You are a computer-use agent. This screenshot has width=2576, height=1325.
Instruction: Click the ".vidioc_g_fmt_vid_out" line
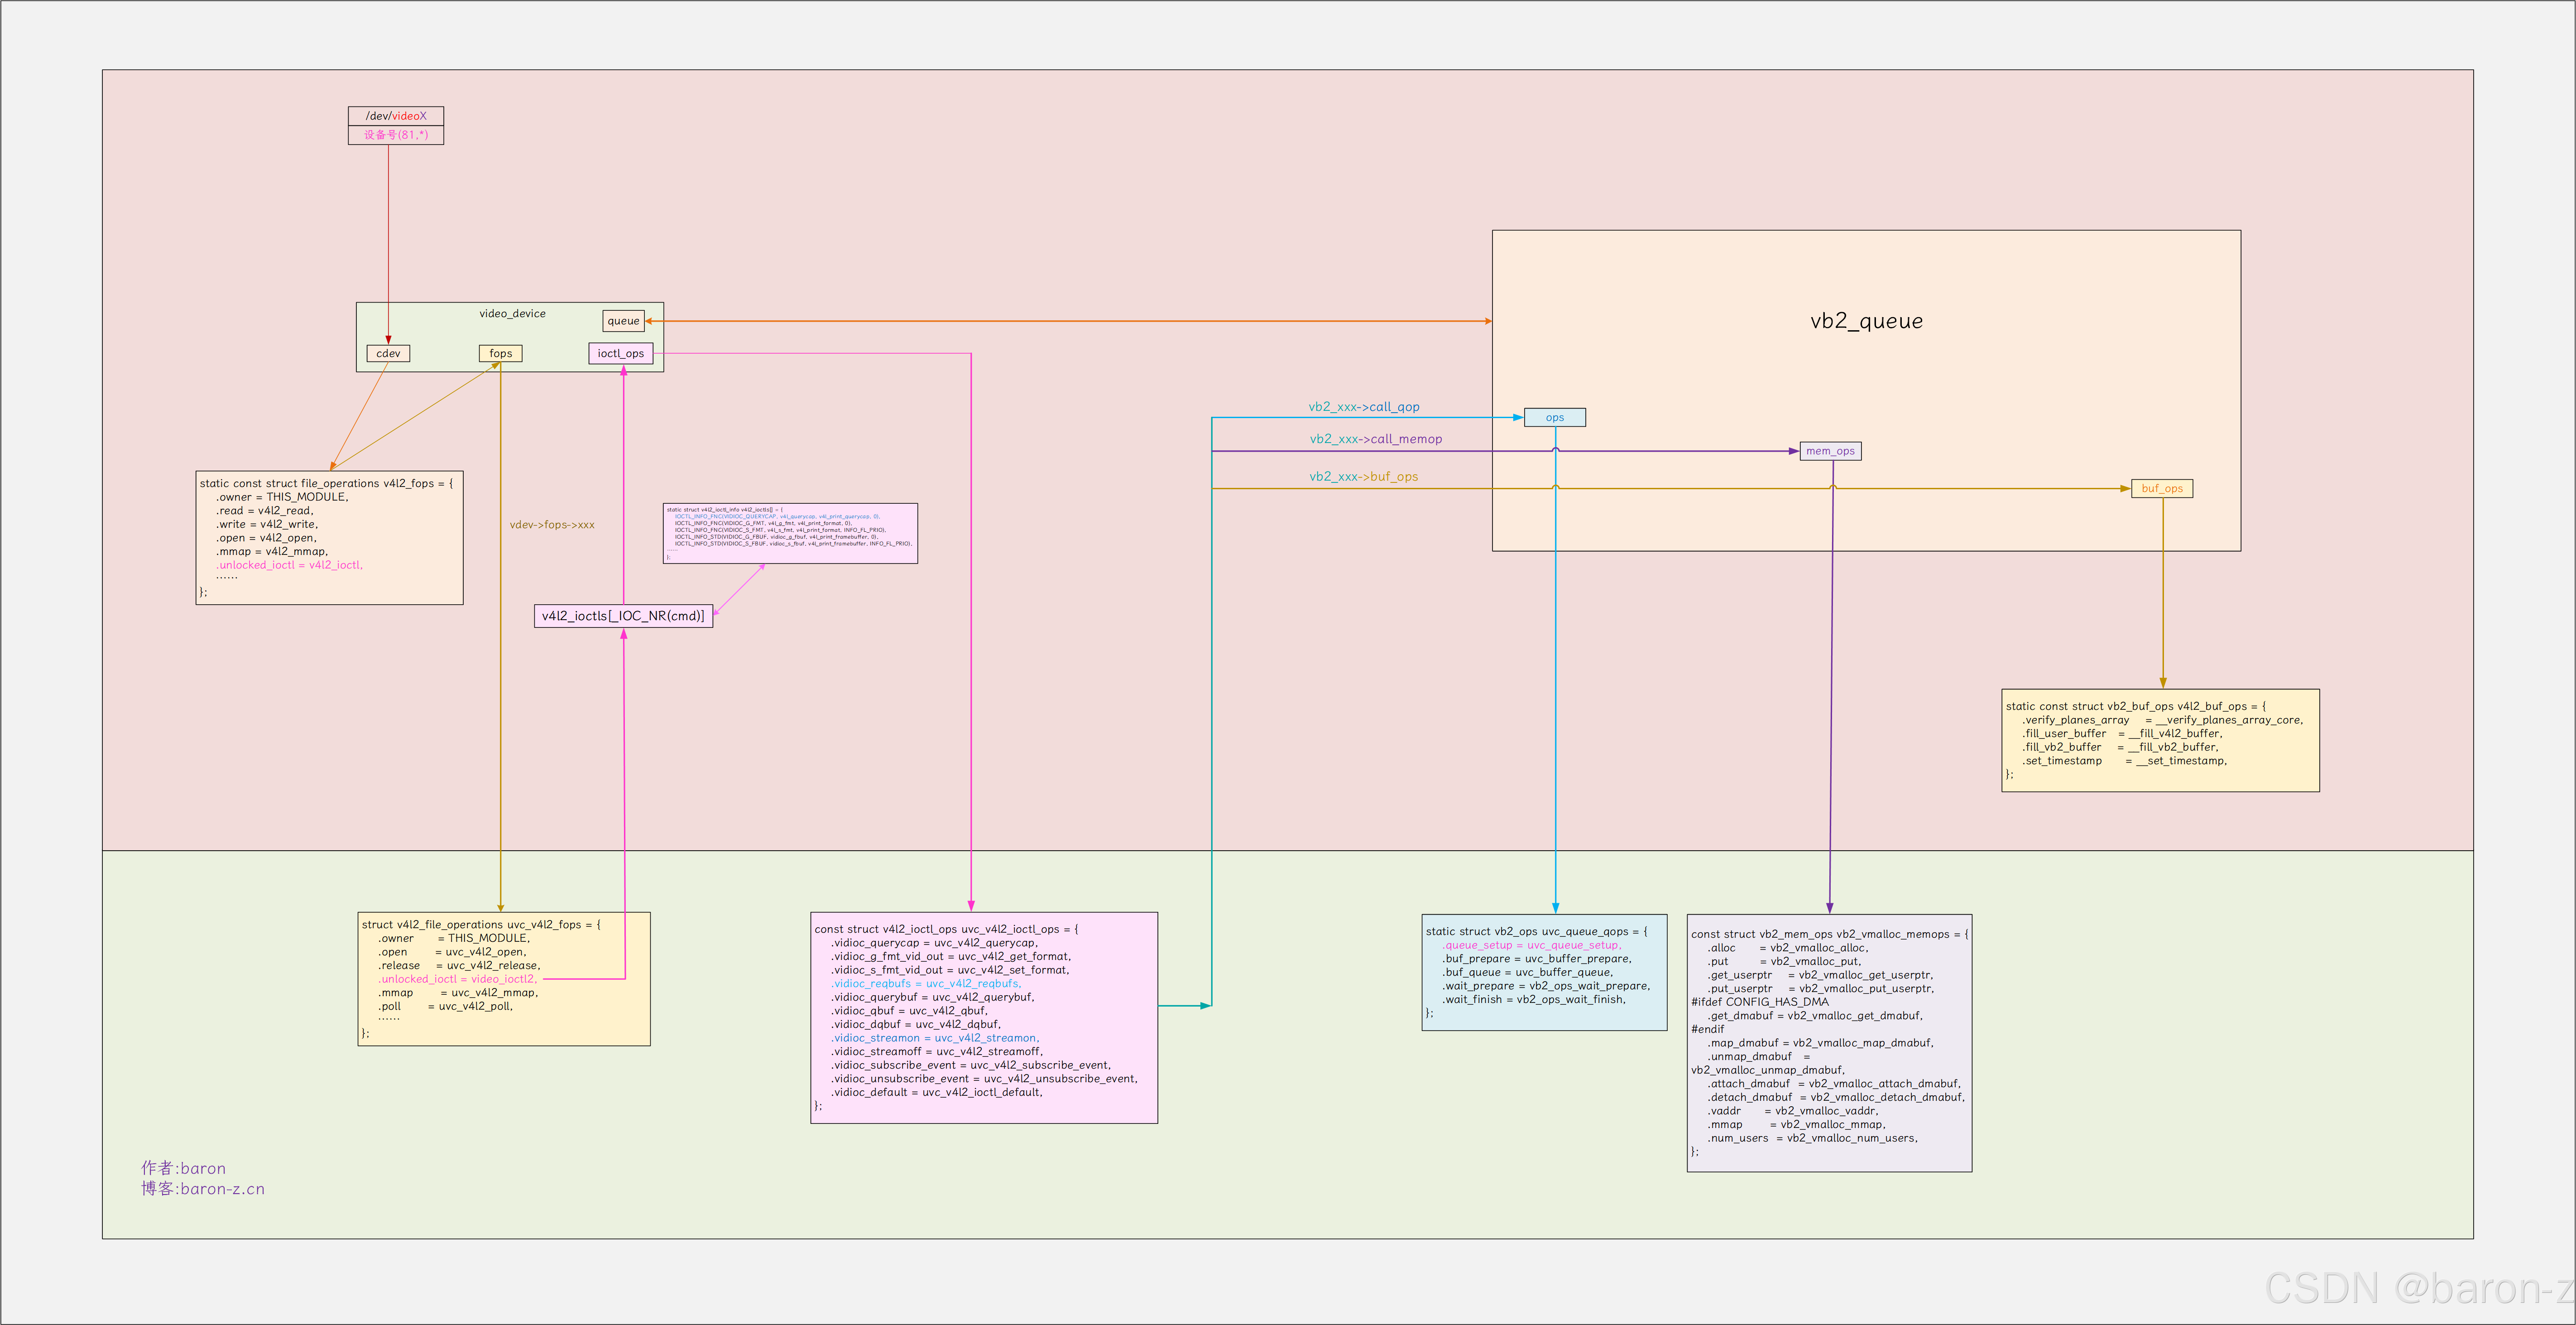951,957
